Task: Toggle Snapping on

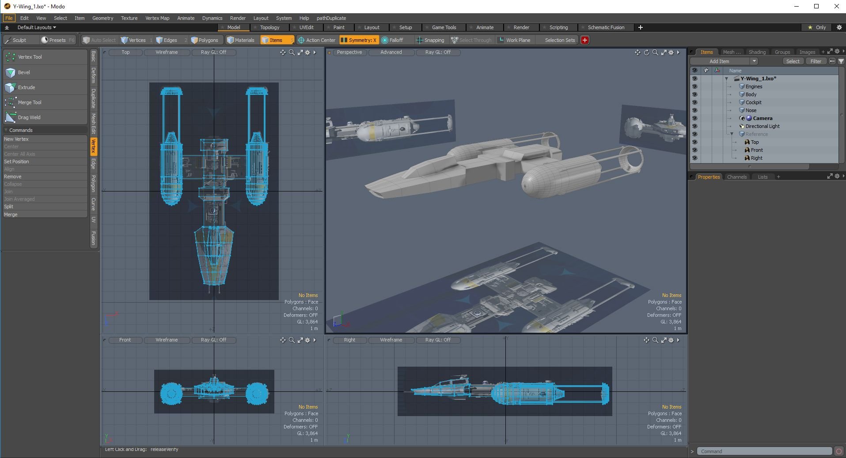Action: click(x=430, y=40)
